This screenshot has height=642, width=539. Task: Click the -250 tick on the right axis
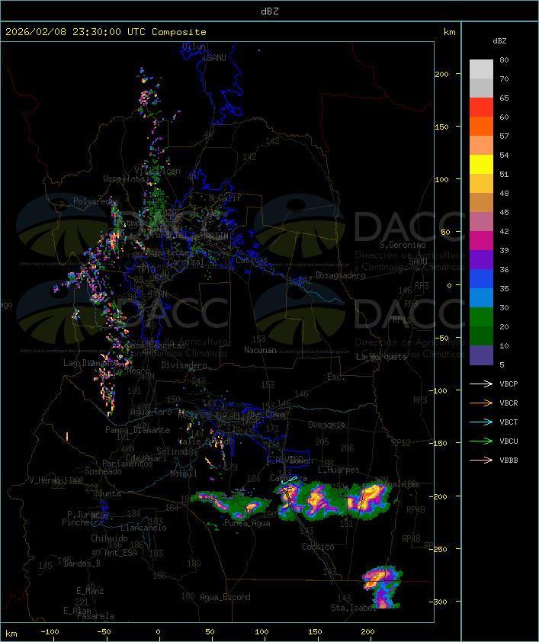pyautogui.click(x=438, y=549)
